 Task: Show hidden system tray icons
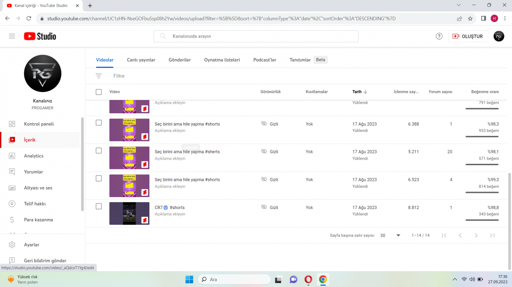coord(454,279)
